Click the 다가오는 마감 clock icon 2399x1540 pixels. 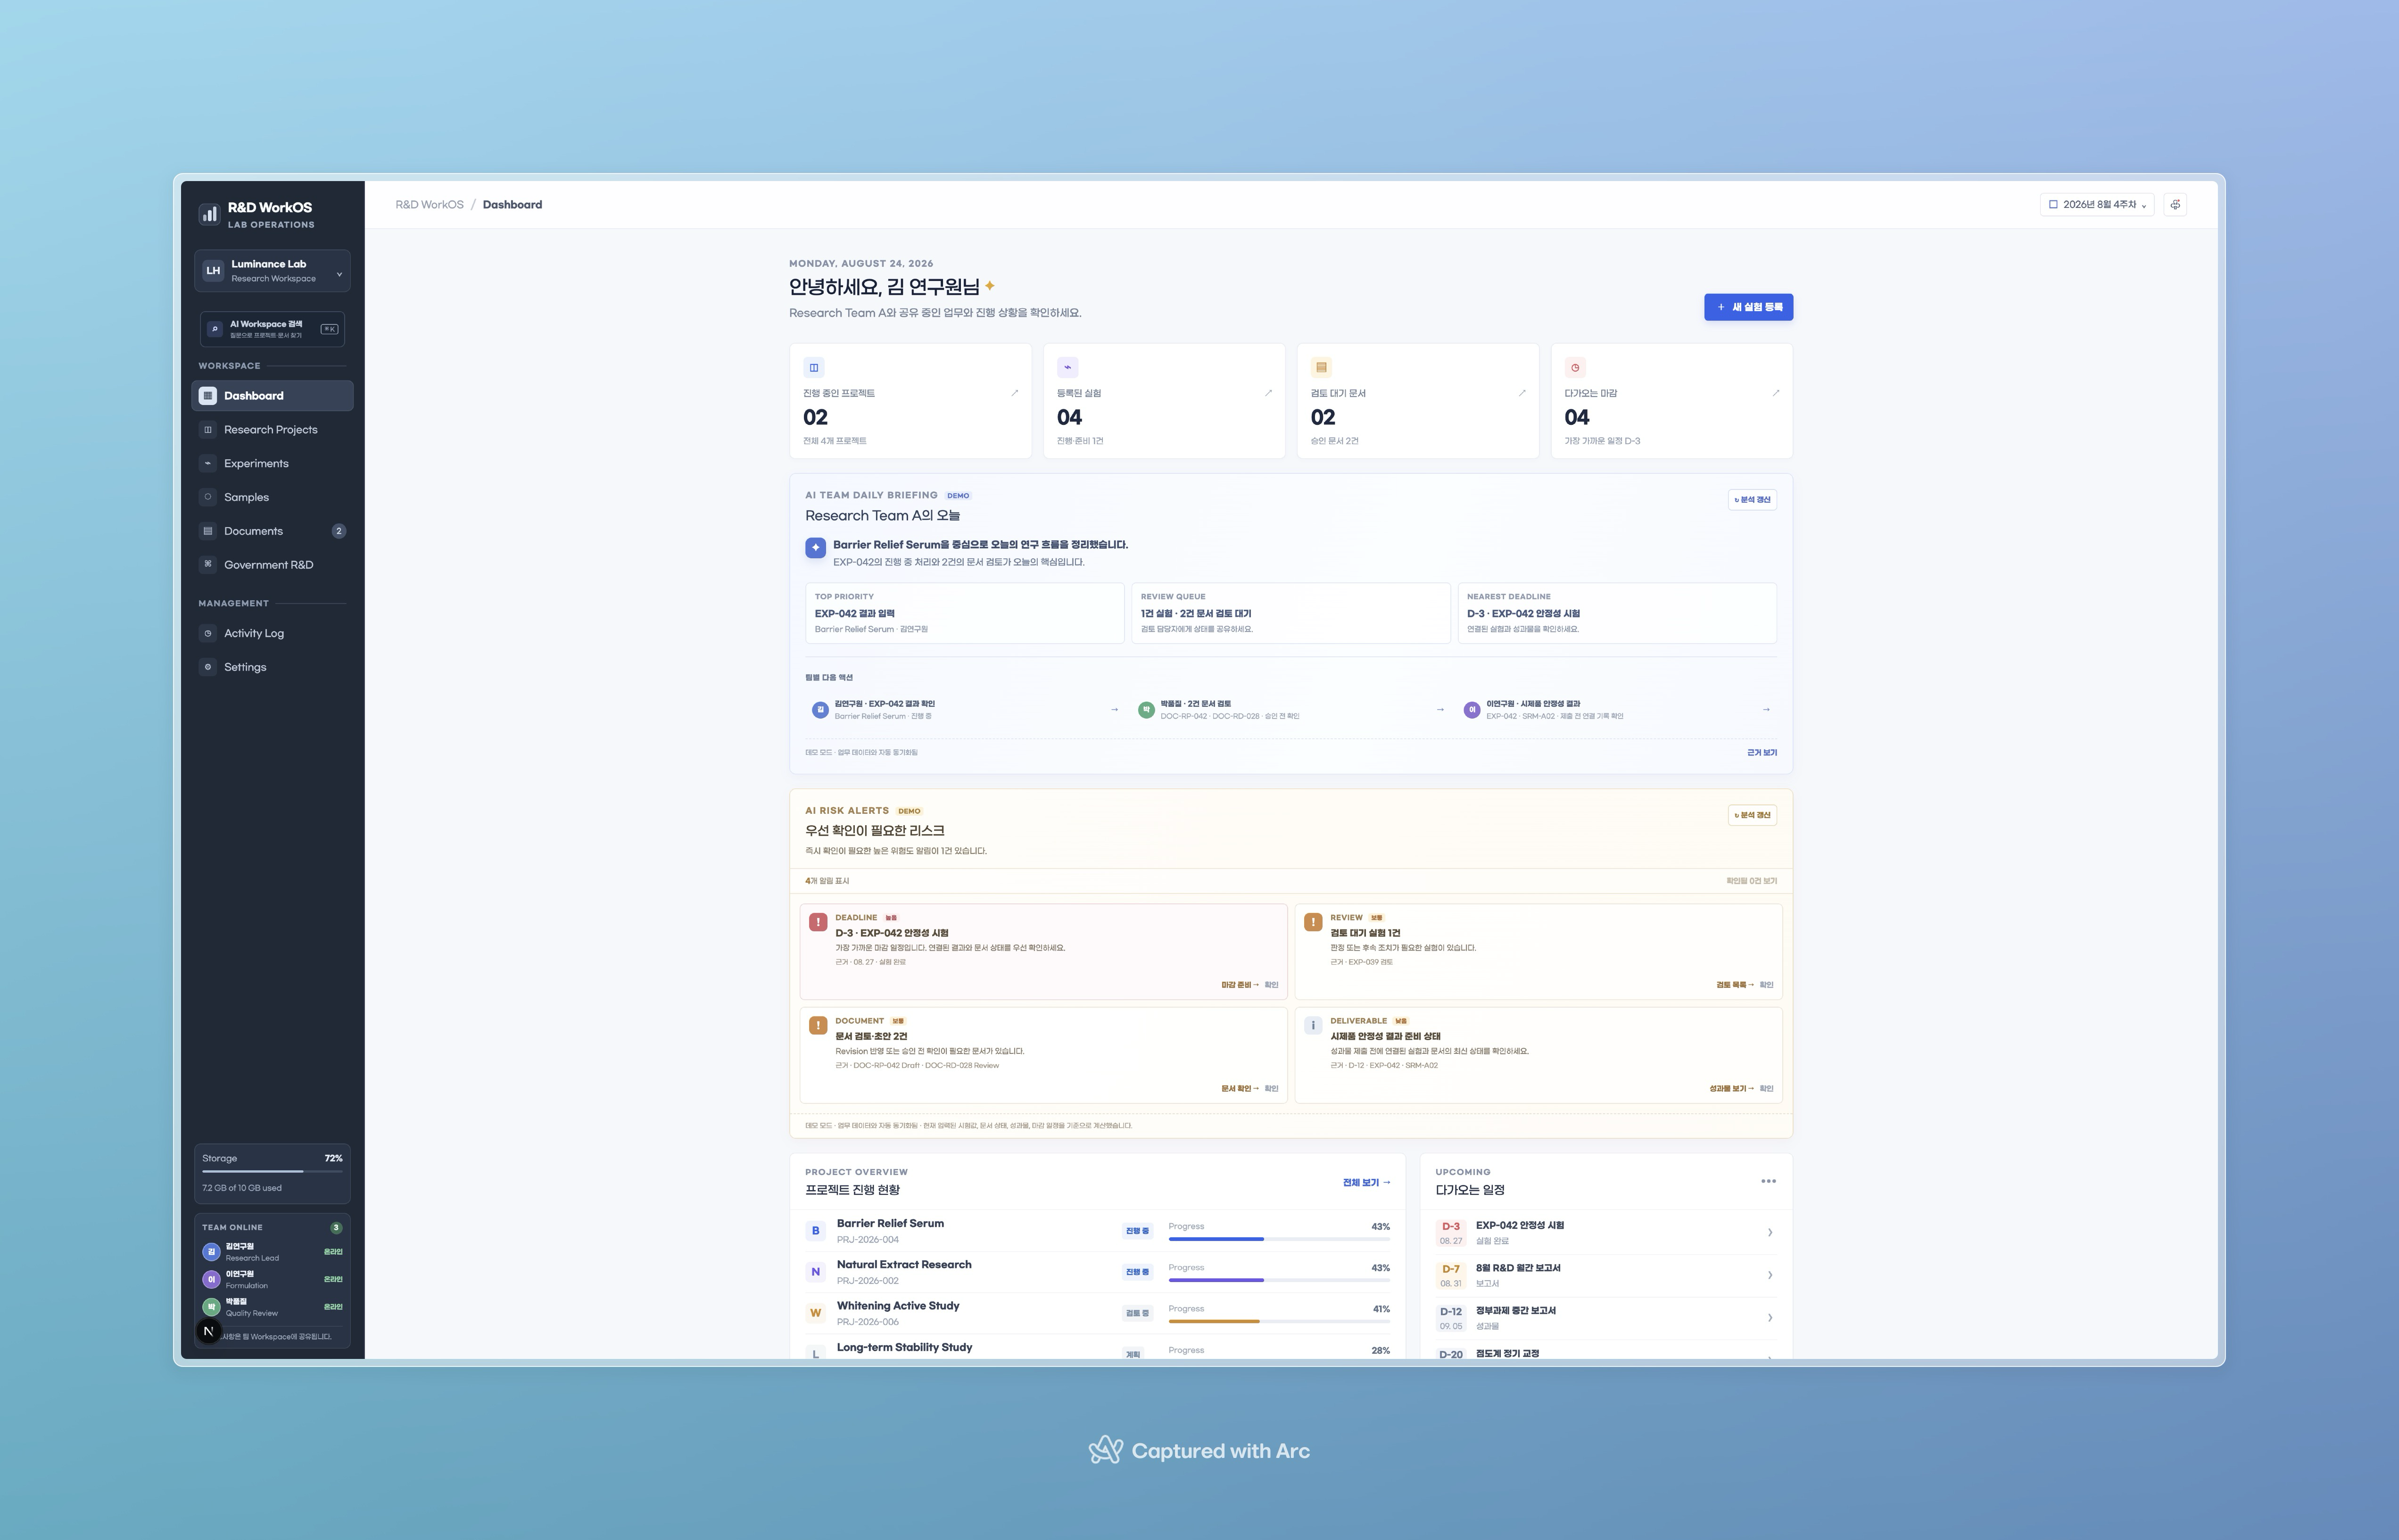(x=1575, y=367)
